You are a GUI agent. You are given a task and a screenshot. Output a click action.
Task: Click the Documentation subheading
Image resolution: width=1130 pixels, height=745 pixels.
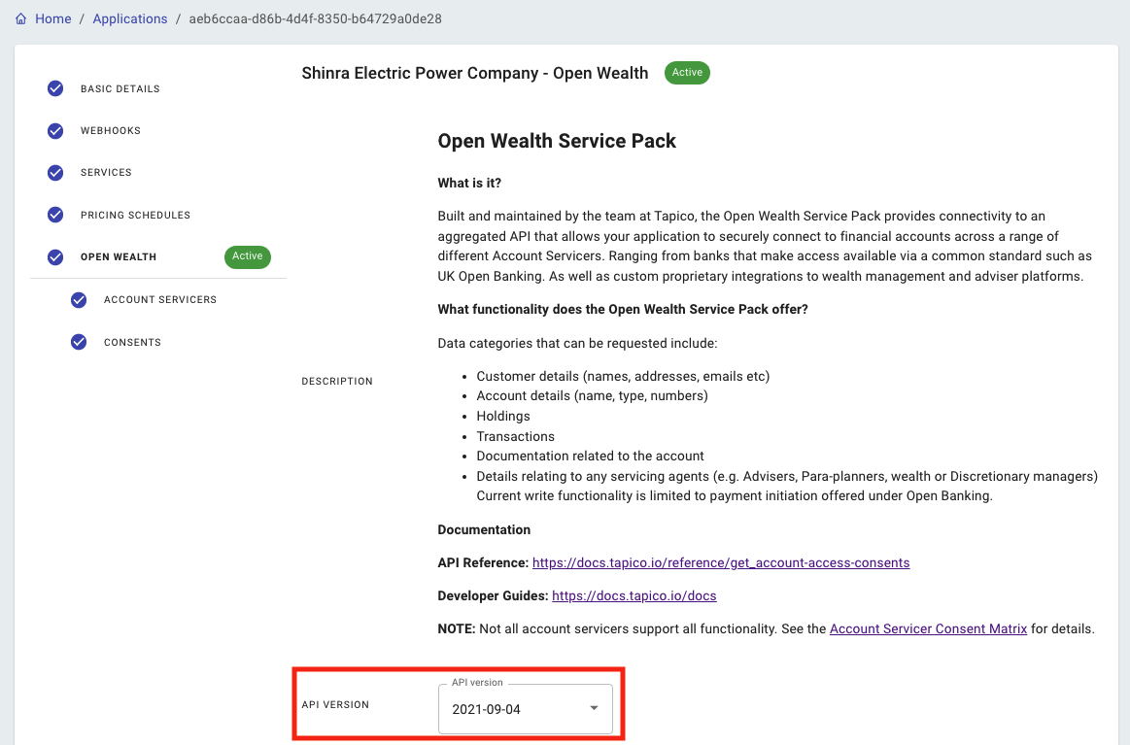coord(484,529)
